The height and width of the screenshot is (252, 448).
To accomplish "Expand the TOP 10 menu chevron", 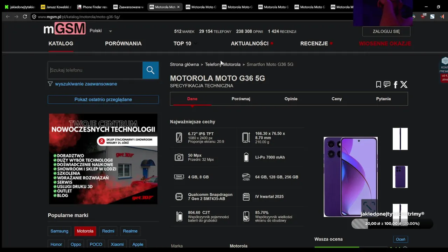I will point(195,44).
